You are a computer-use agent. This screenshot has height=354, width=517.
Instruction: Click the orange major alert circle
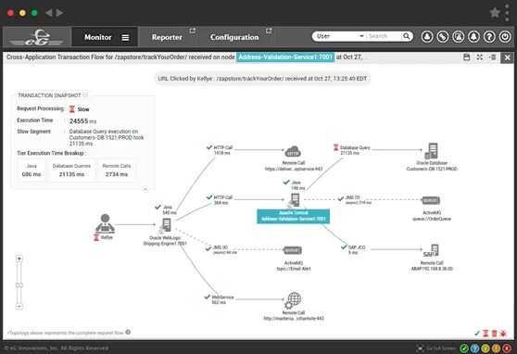coord(496,348)
